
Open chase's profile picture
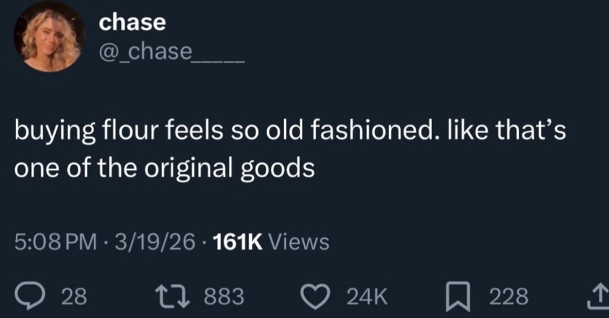point(50,37)
